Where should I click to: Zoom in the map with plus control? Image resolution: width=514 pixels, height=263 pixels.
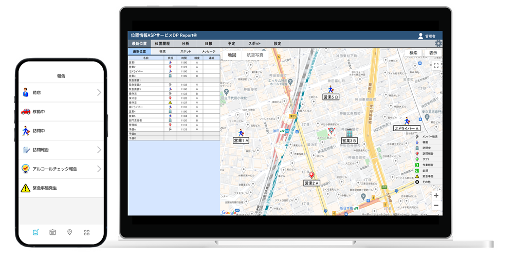[436, 195]
